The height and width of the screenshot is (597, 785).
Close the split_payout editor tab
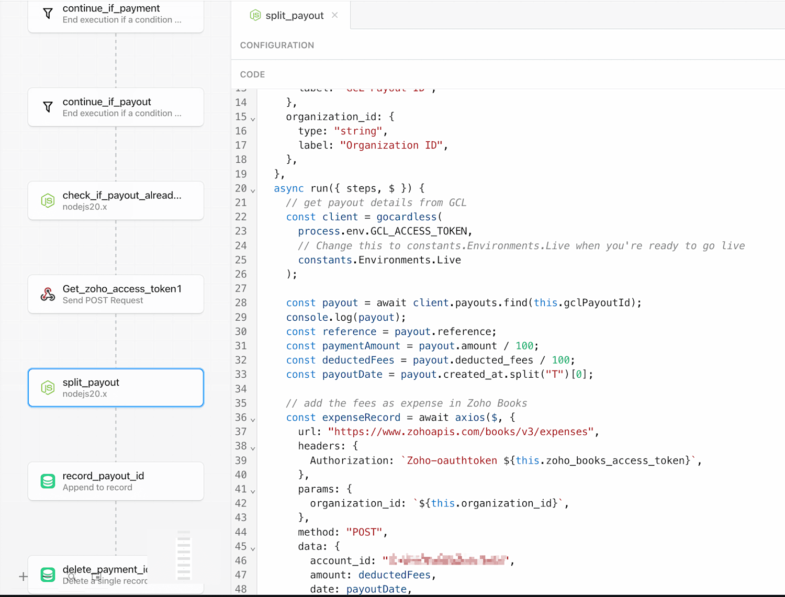(335, 15)
